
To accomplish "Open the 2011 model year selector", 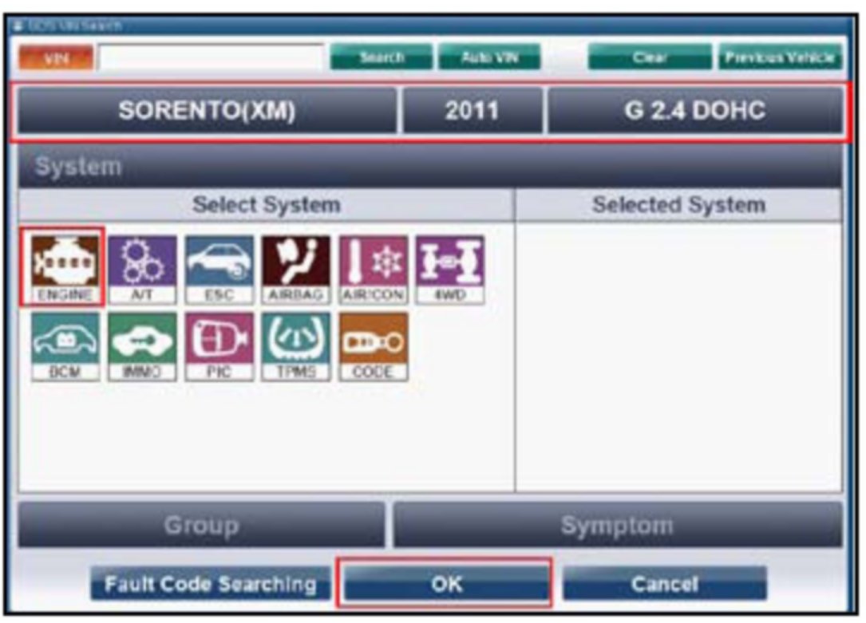I will pos(472,111).
